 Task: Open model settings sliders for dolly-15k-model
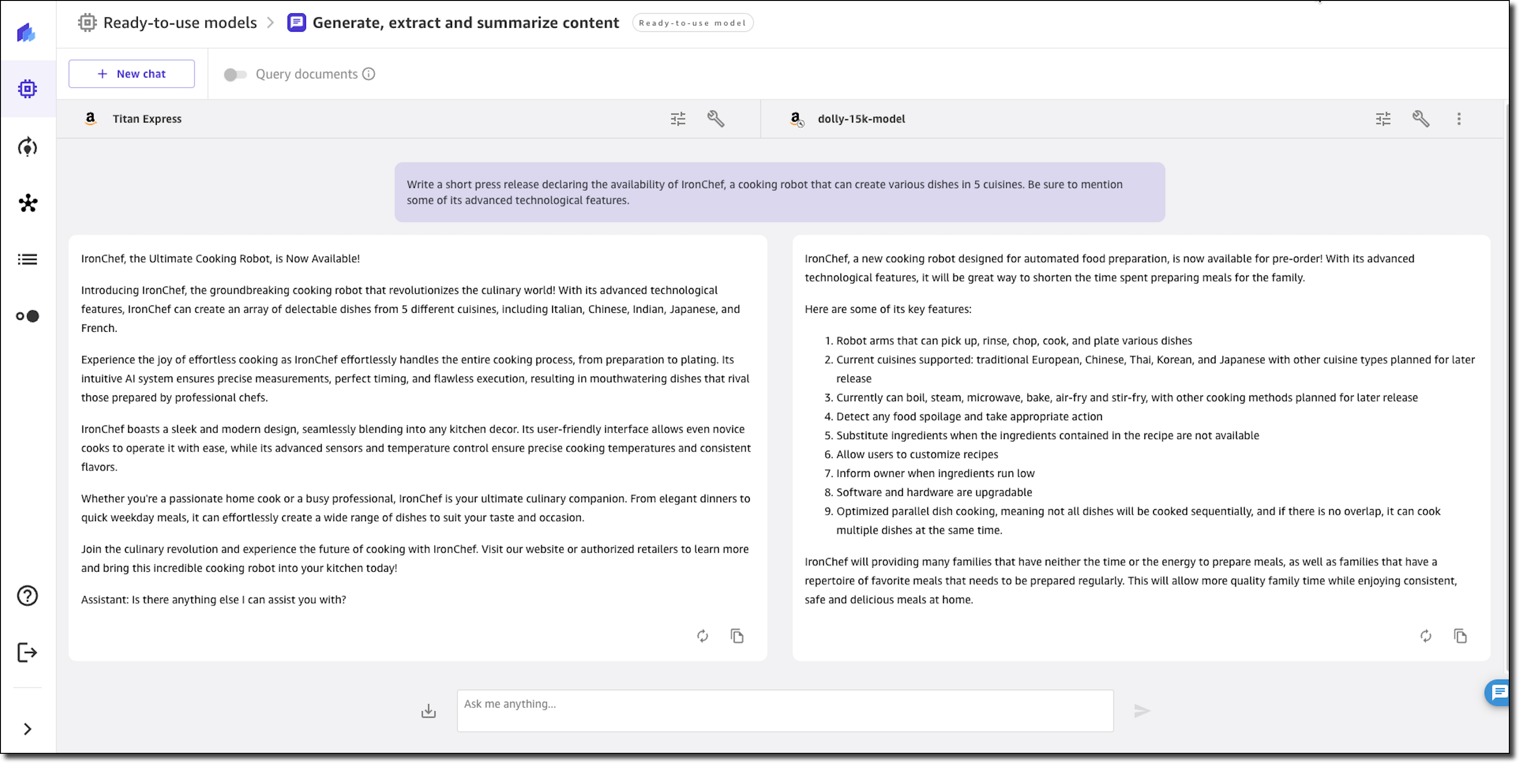pyautogui.click(x=1383, y=118)
